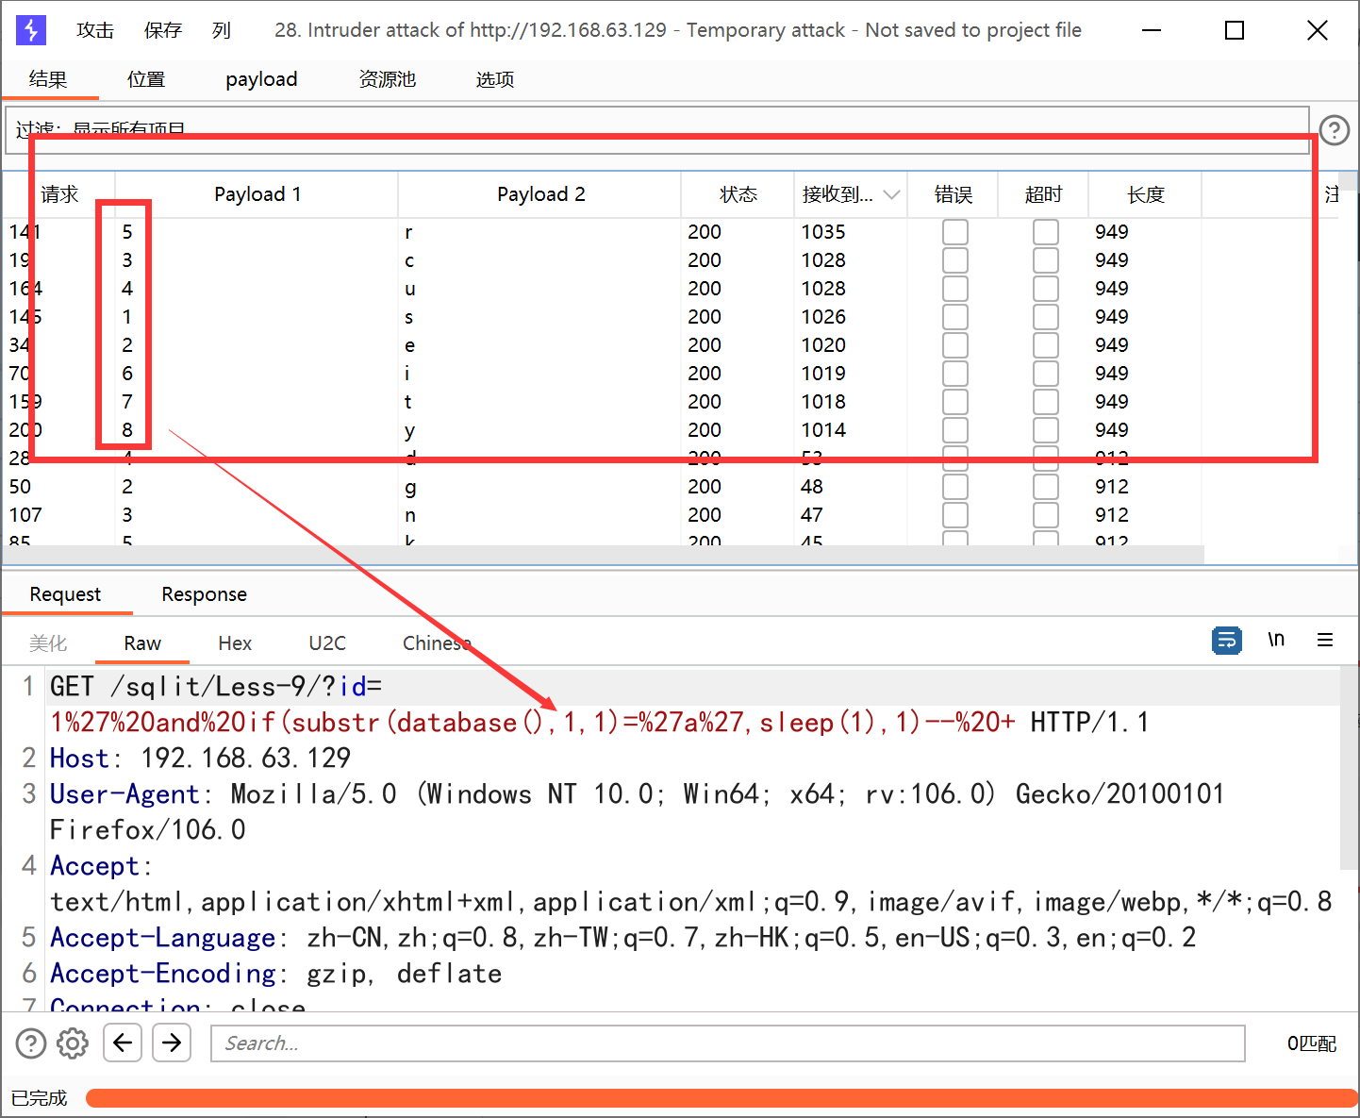Viewport: 1360px width, 1118px height.
Task: Switch to the 位置 tab
Action: tap(146, 79)
